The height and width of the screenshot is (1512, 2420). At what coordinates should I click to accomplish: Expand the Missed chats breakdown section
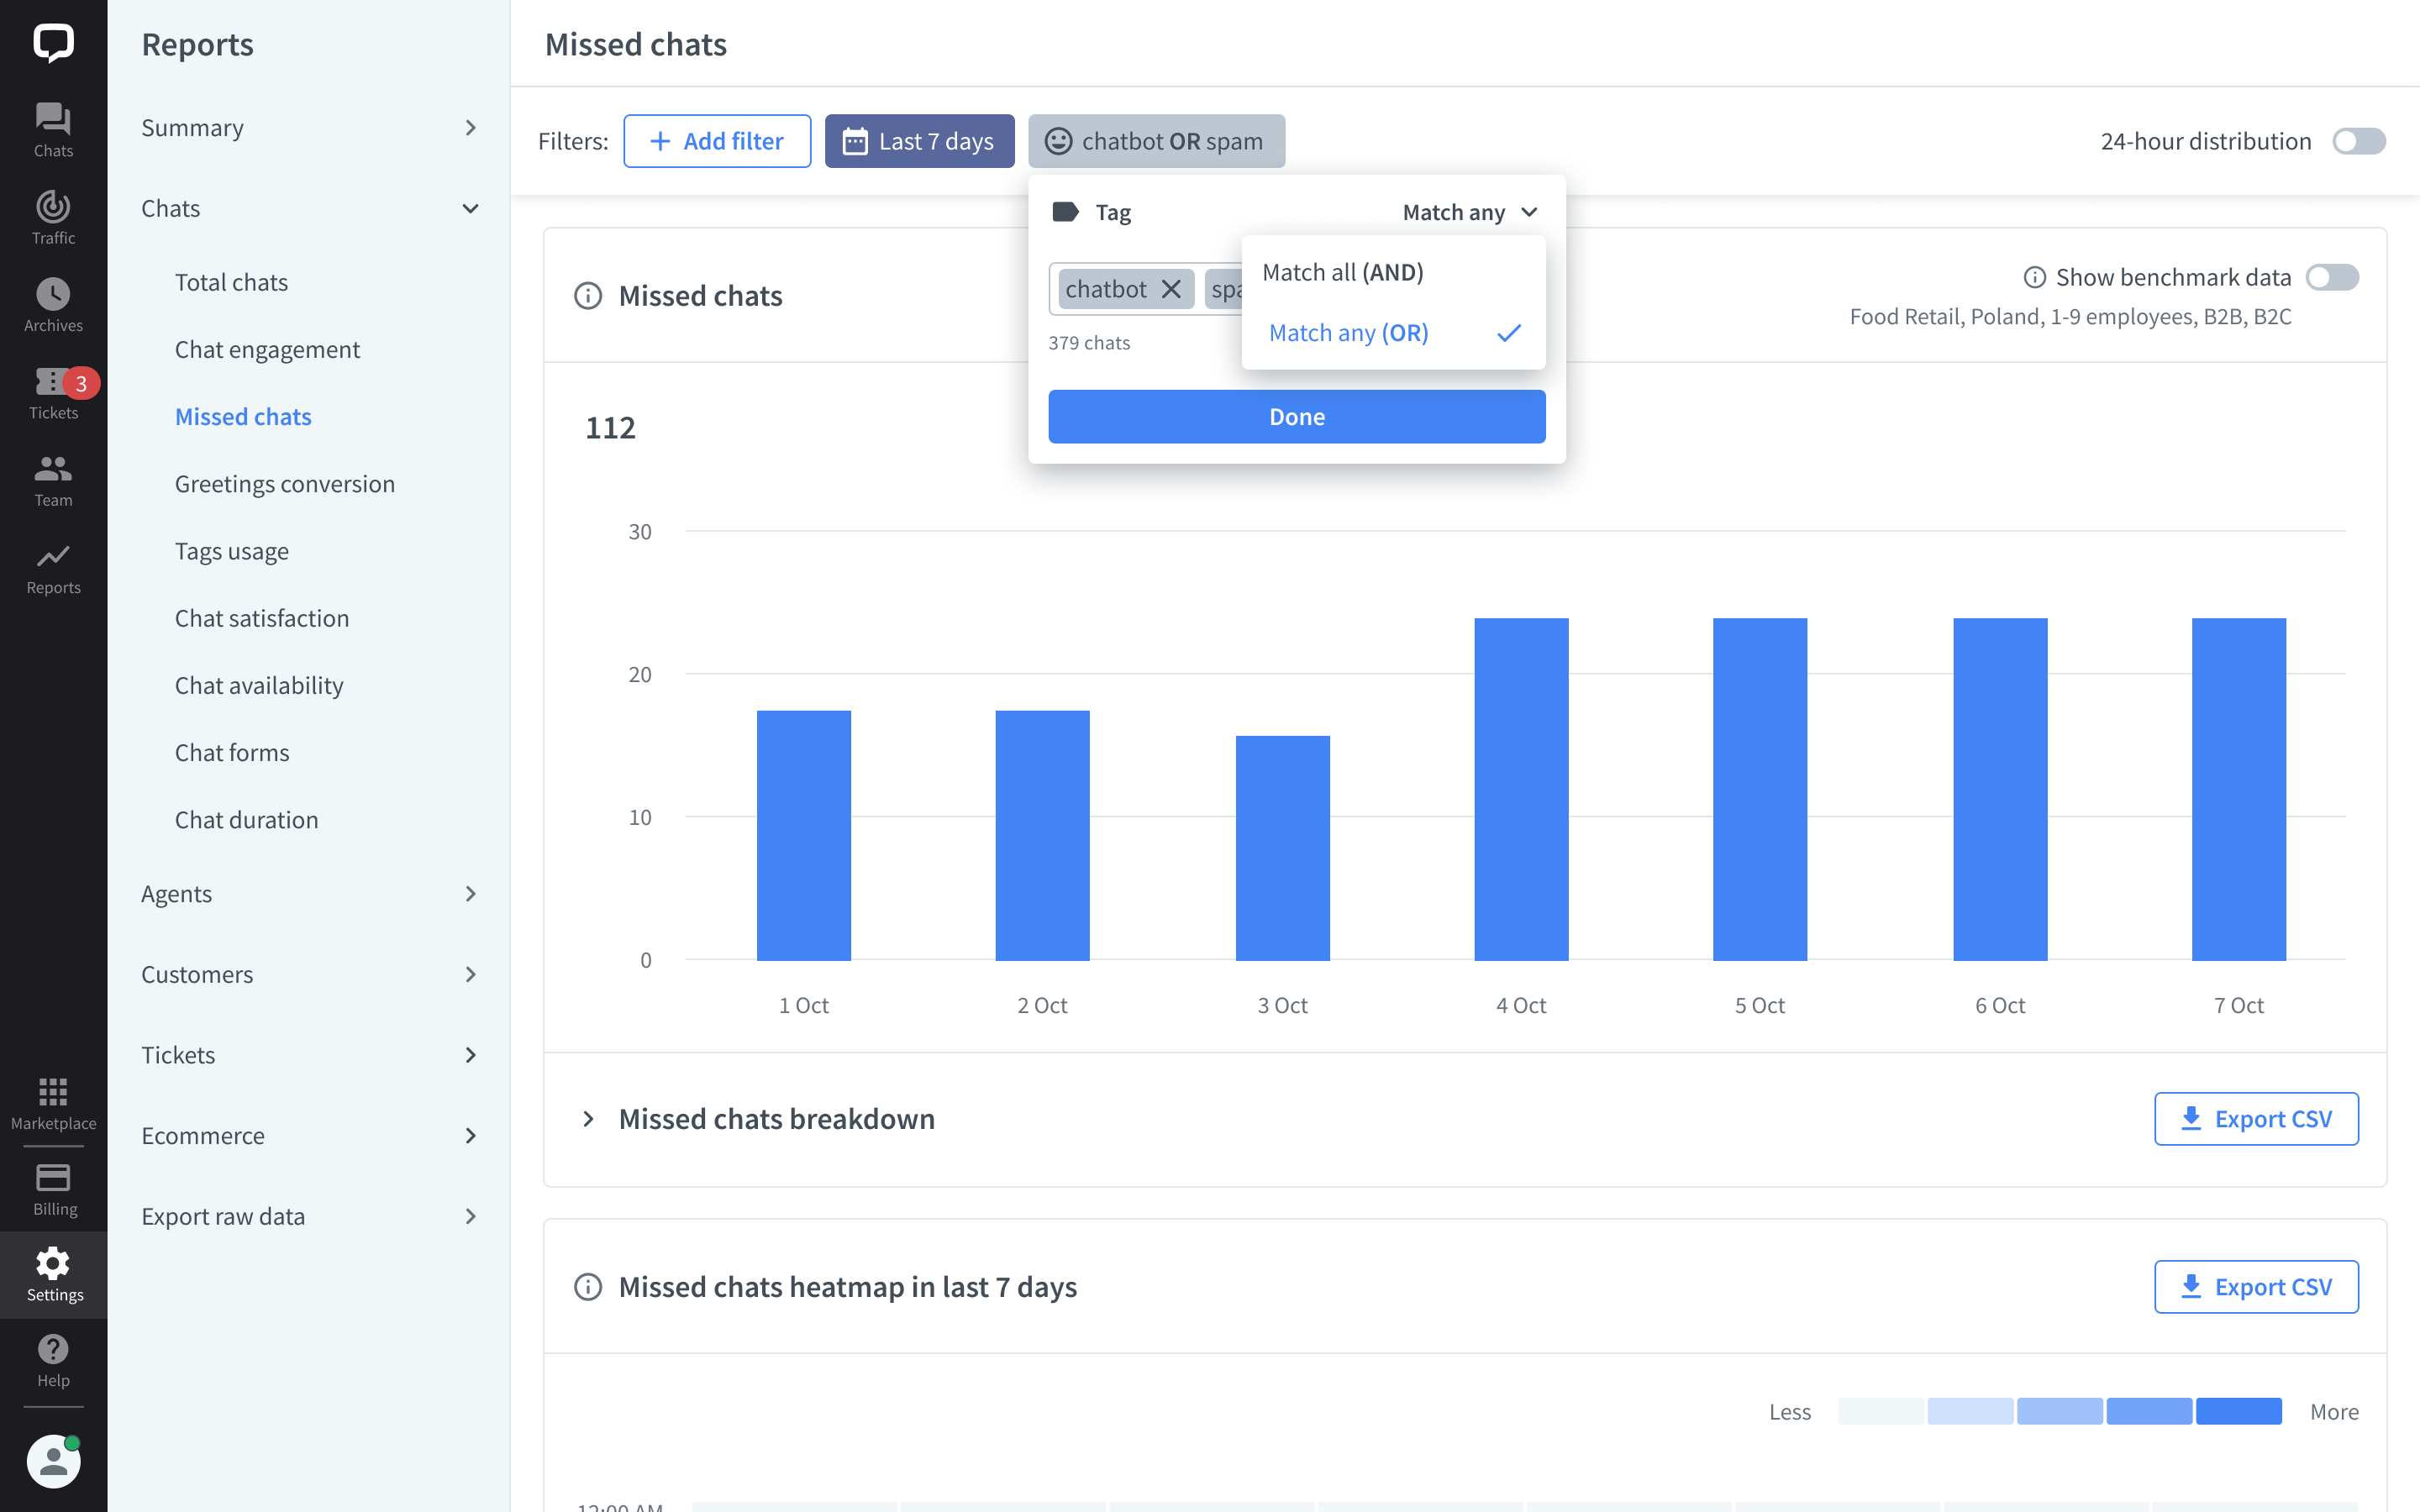point(588,1119)
